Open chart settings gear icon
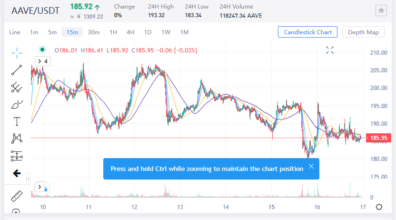The width and height of the screenshot is (396, 220). coord(379,207)
